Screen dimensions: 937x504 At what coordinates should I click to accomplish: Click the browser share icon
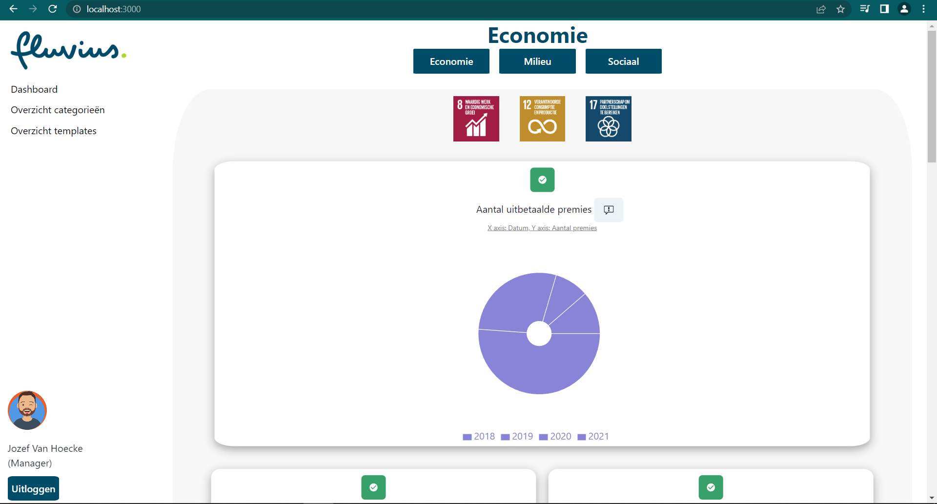click(x=821, y=9)
